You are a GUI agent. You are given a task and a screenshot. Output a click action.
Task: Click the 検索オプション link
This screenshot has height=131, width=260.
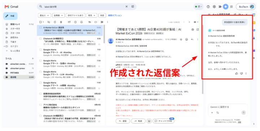click(x=115, y=15)
